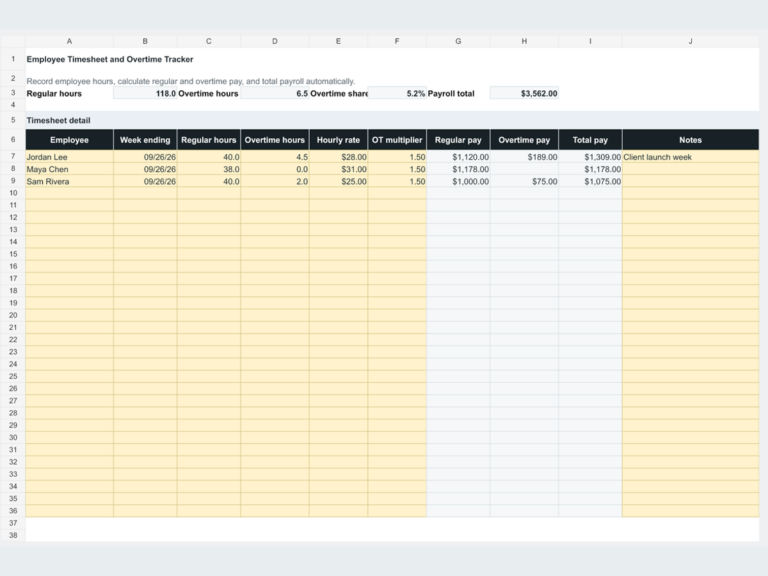768x576 pixels.
Task: Select the $1,000.00 regular pay cell
Action: [458, 181]
